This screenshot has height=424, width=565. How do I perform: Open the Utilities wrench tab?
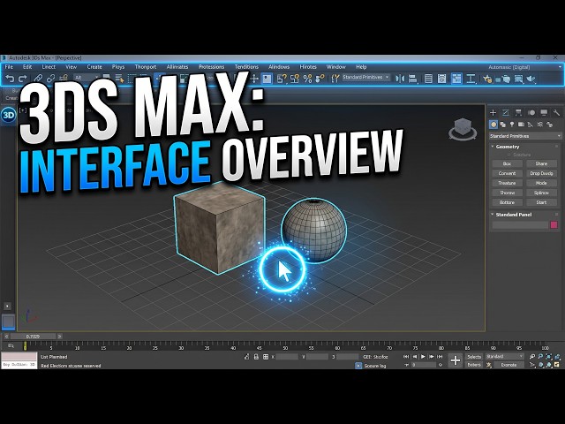(x=556, y=113)
